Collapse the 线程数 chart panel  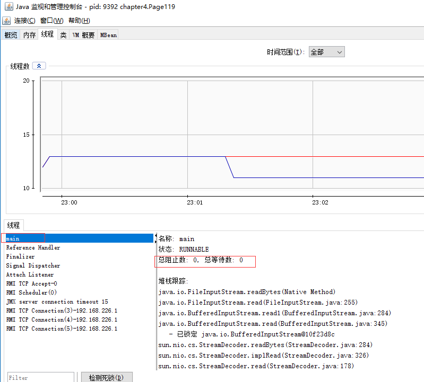[39, 66]
